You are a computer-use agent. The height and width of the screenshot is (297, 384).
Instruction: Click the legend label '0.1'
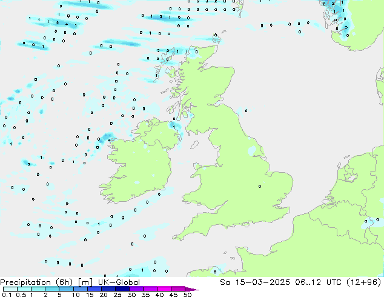(7, 295)
